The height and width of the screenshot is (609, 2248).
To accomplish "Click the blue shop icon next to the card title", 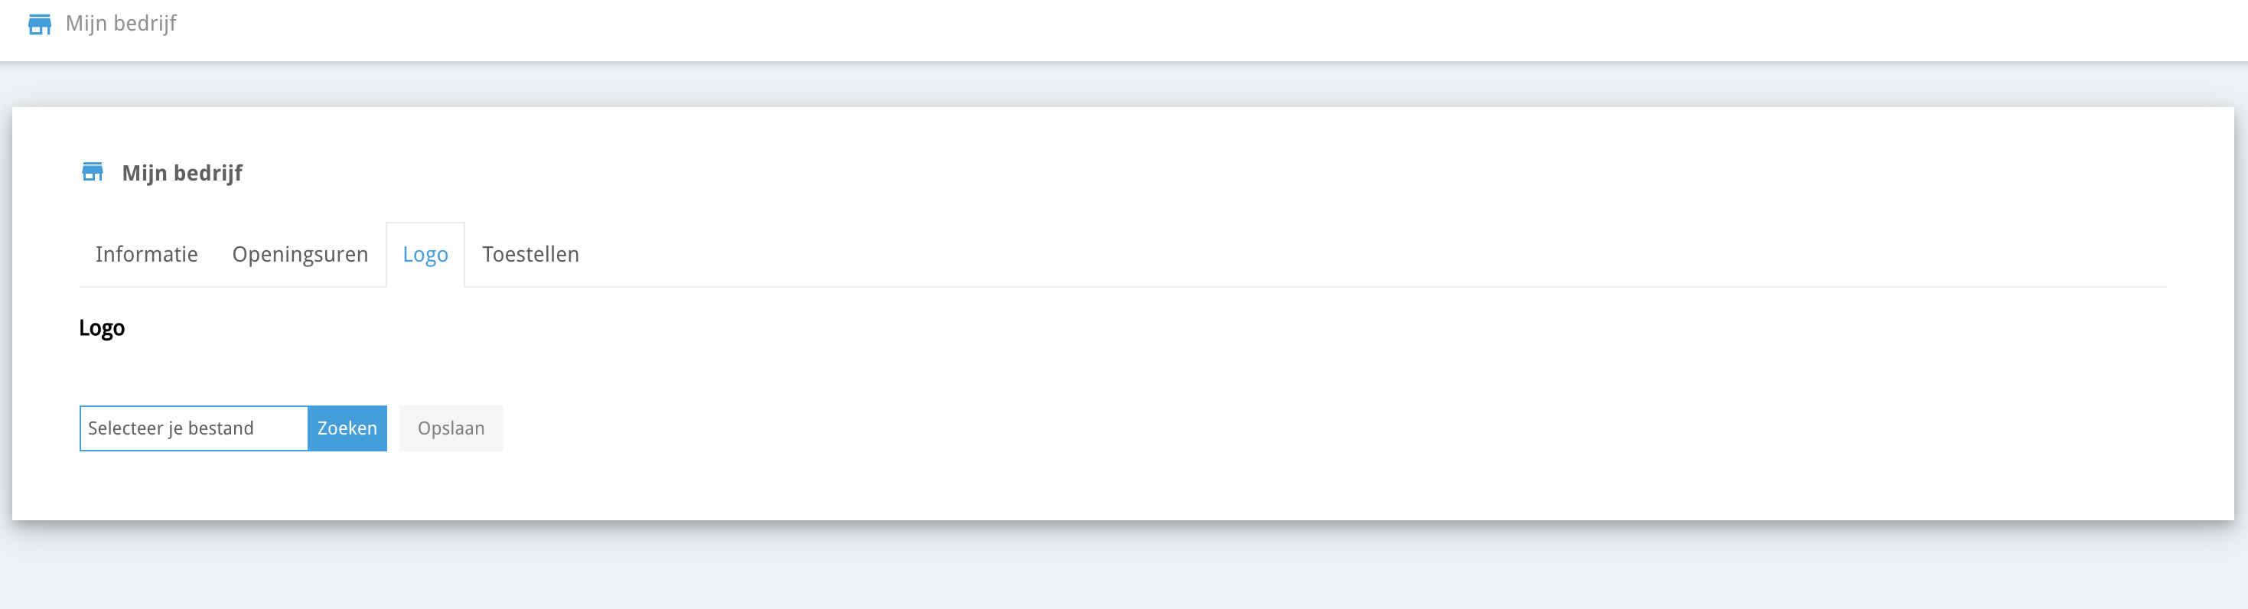I will [93, 172].
